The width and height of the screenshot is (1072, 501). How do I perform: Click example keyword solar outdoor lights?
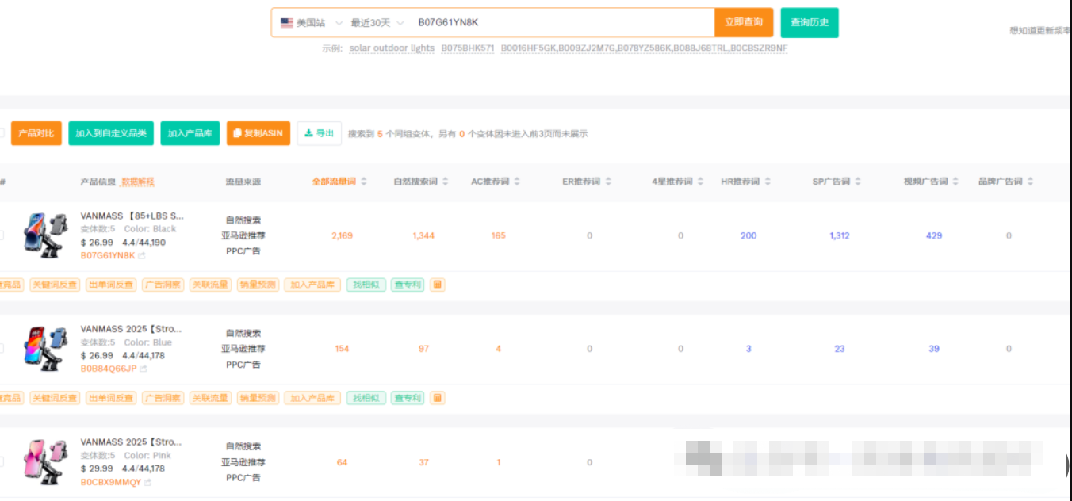(x=392, y=48)
